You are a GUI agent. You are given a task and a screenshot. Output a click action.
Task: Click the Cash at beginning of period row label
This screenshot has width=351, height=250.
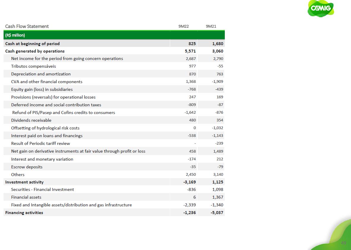pyautogui.click(x=32, y=44)
